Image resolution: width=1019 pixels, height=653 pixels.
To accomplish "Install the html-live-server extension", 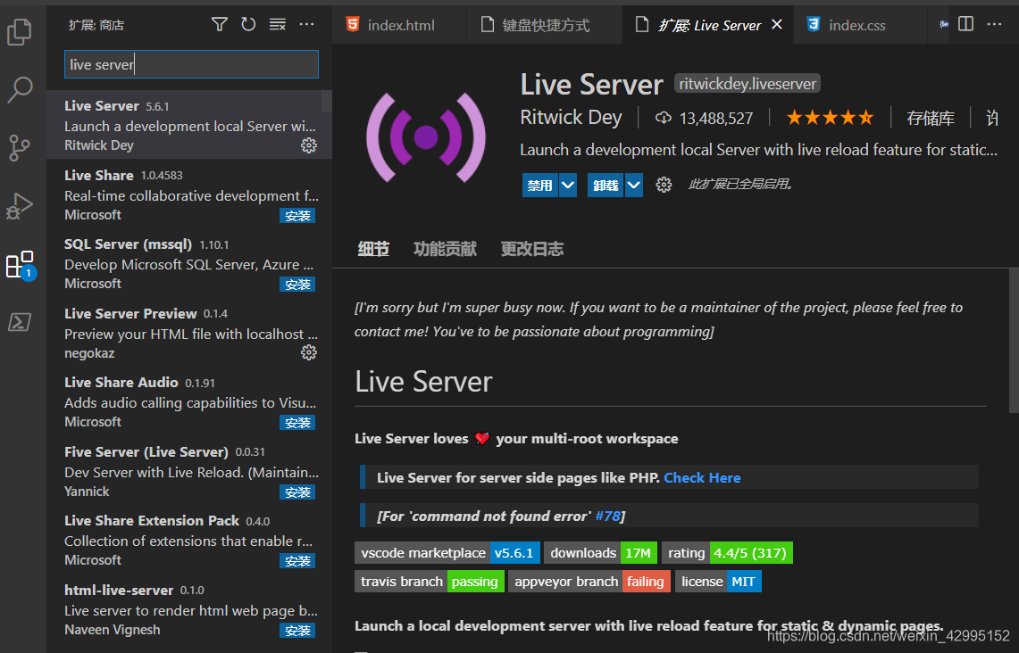I will pyautogui.click(x=297, y=631).
